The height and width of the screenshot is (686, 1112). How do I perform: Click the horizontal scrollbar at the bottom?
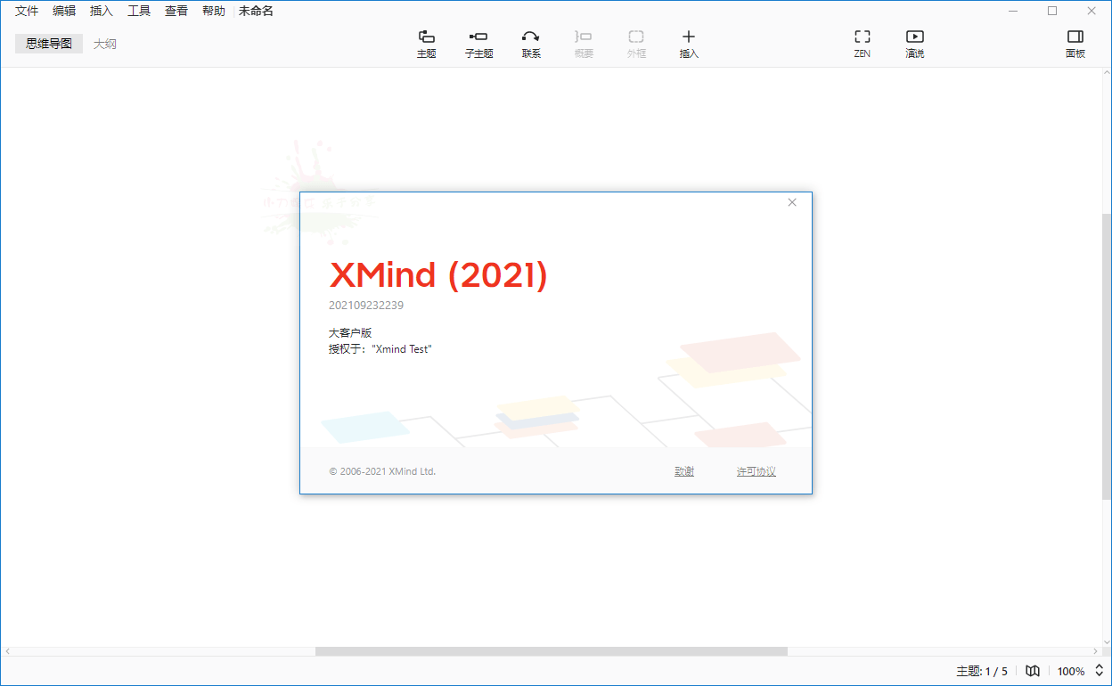coord(552,650)
